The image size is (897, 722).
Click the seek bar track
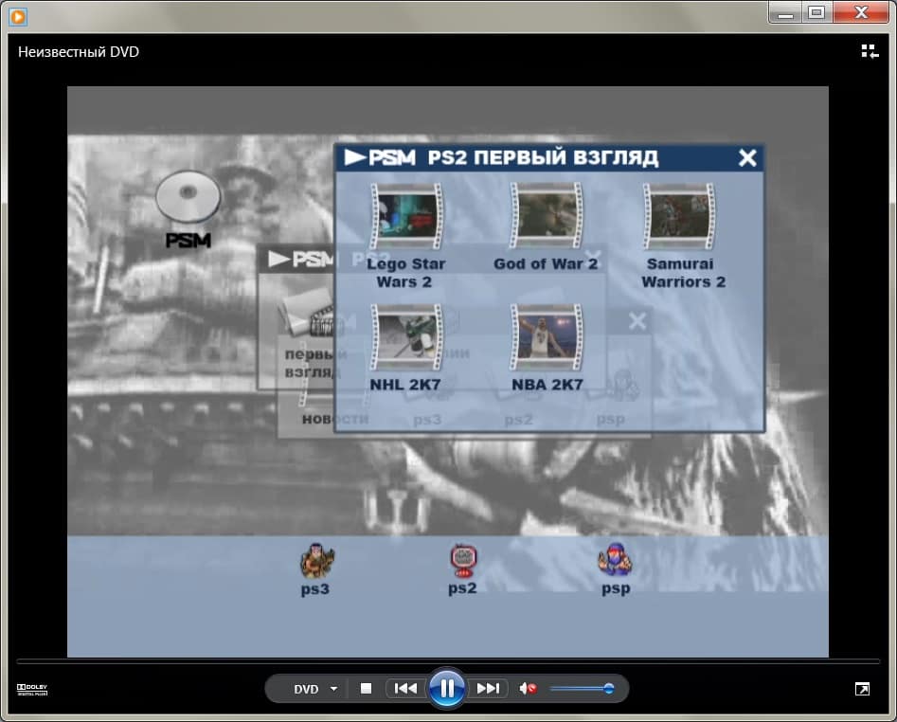pos(448,661)
